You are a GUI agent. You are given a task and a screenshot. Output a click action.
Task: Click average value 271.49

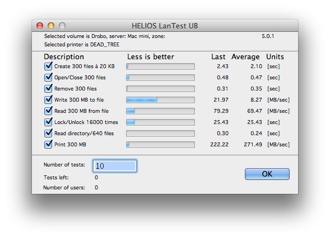tap(253, 145)
